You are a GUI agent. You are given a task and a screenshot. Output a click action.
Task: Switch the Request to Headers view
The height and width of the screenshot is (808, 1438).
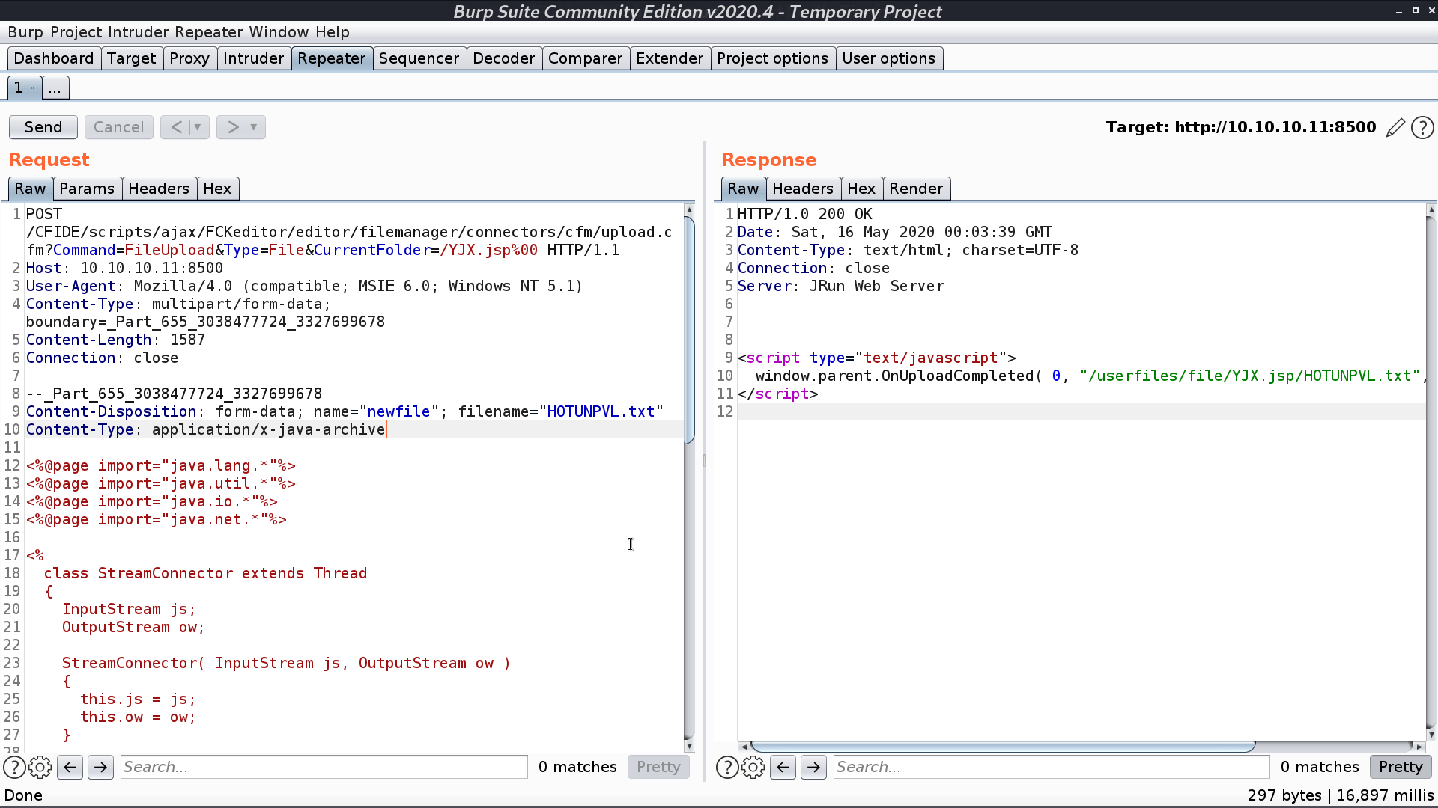(x=159, y=189)
